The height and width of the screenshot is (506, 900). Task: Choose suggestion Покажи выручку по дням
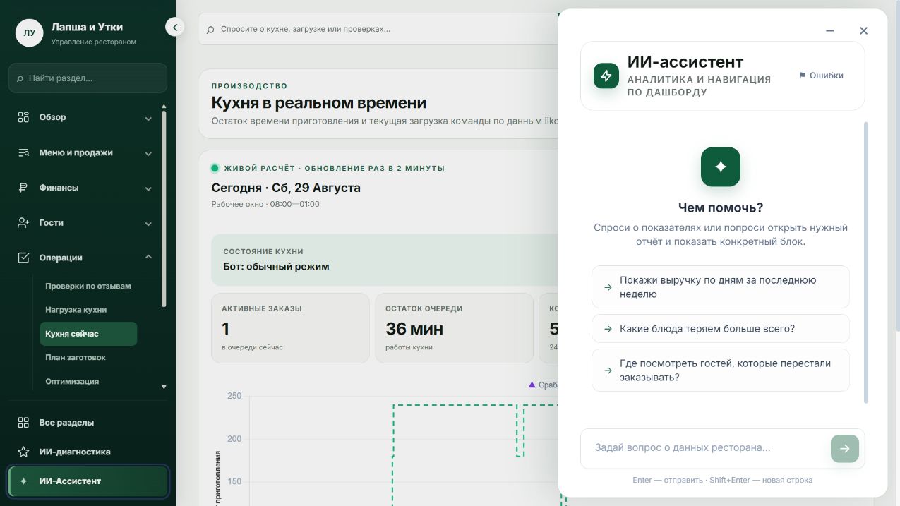point(721,287)
